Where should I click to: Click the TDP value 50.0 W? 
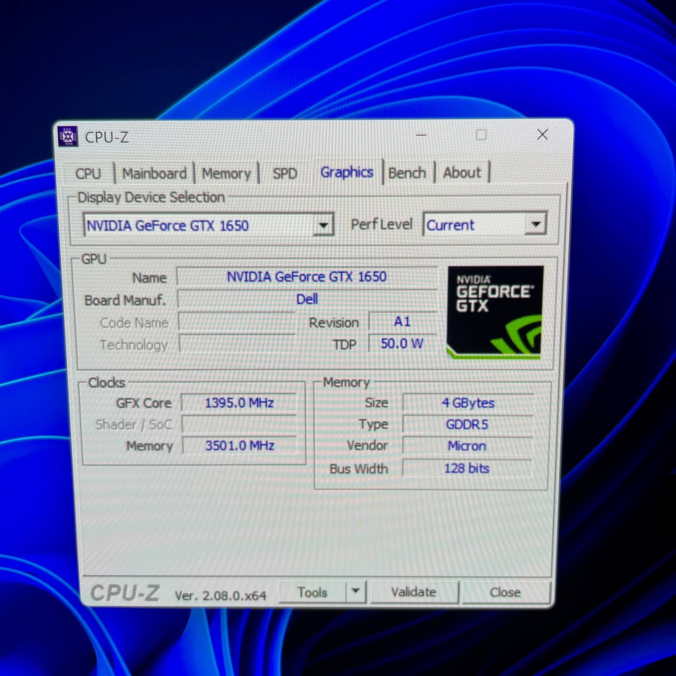click(402, 343)
